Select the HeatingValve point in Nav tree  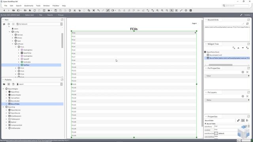pyautogui.click(x=26, y=50)
